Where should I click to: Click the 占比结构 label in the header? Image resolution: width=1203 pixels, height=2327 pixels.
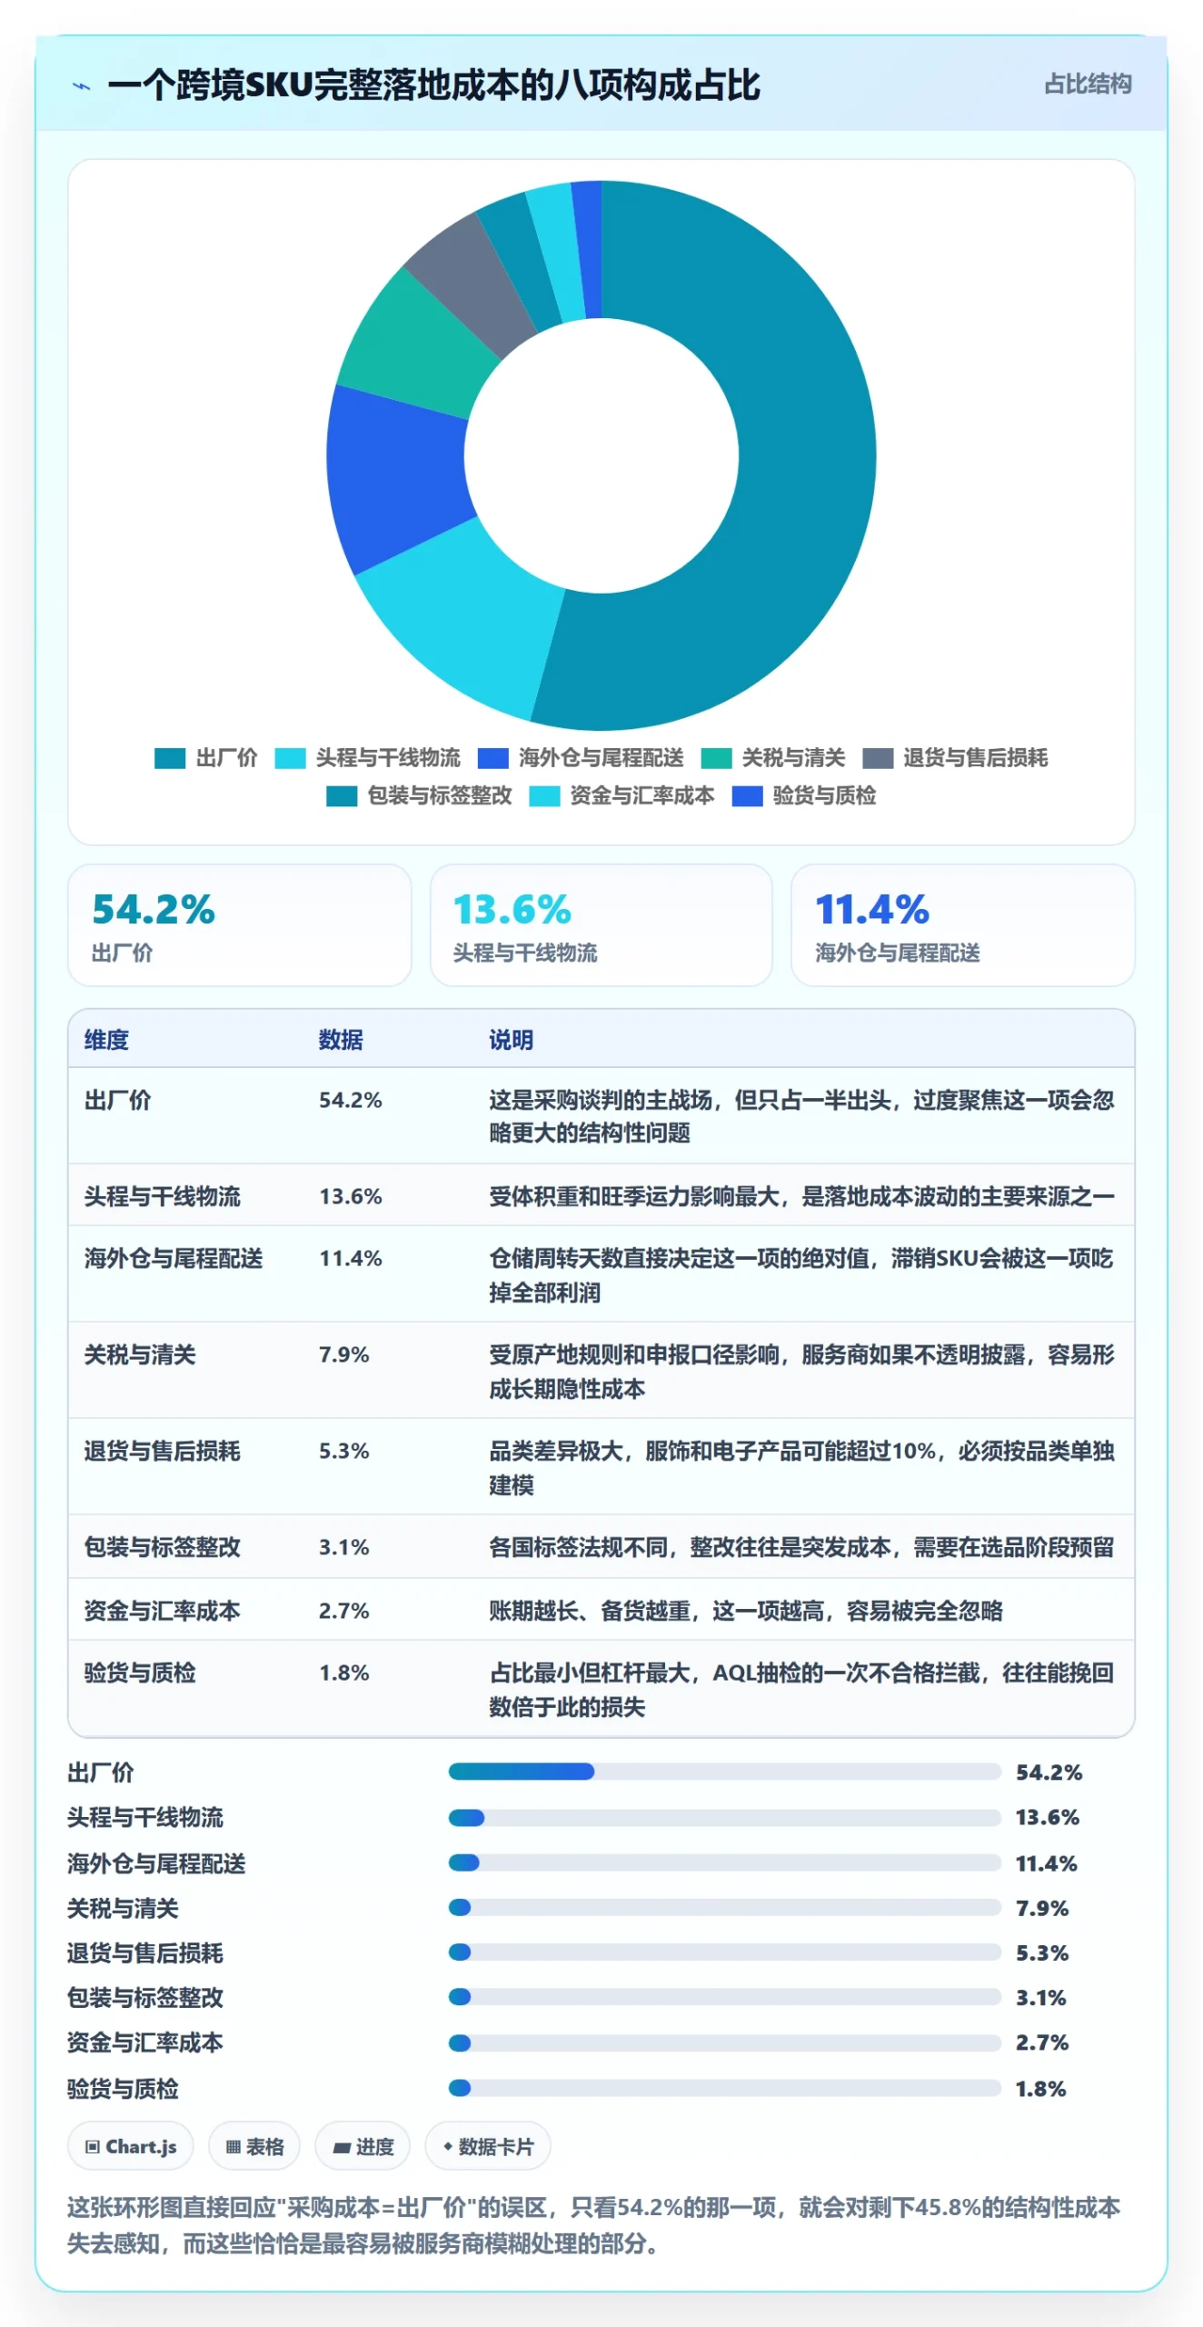1088,85
